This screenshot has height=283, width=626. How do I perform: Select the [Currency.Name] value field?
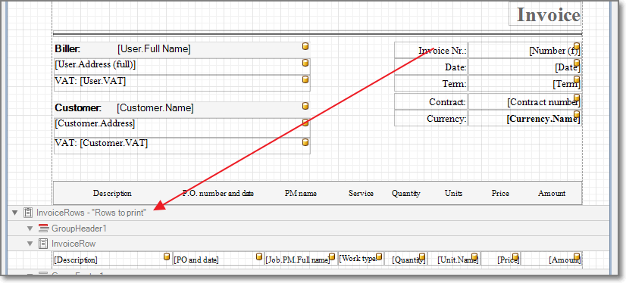[x=525, y=118]
